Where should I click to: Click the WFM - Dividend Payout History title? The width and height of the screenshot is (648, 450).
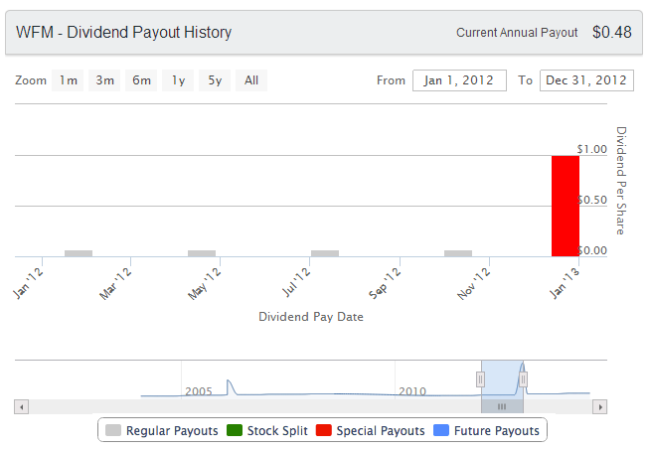tap(123, 32)
